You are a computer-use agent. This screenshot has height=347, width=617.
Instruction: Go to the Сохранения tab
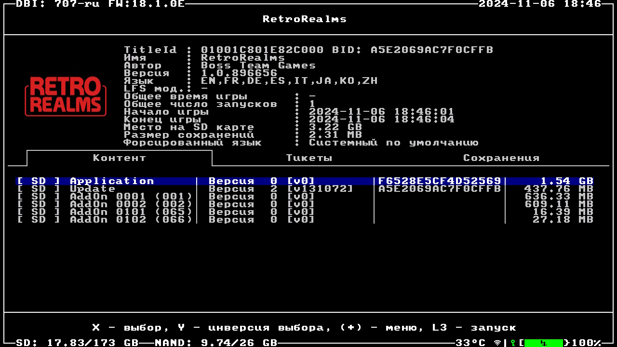click(501, 158)
